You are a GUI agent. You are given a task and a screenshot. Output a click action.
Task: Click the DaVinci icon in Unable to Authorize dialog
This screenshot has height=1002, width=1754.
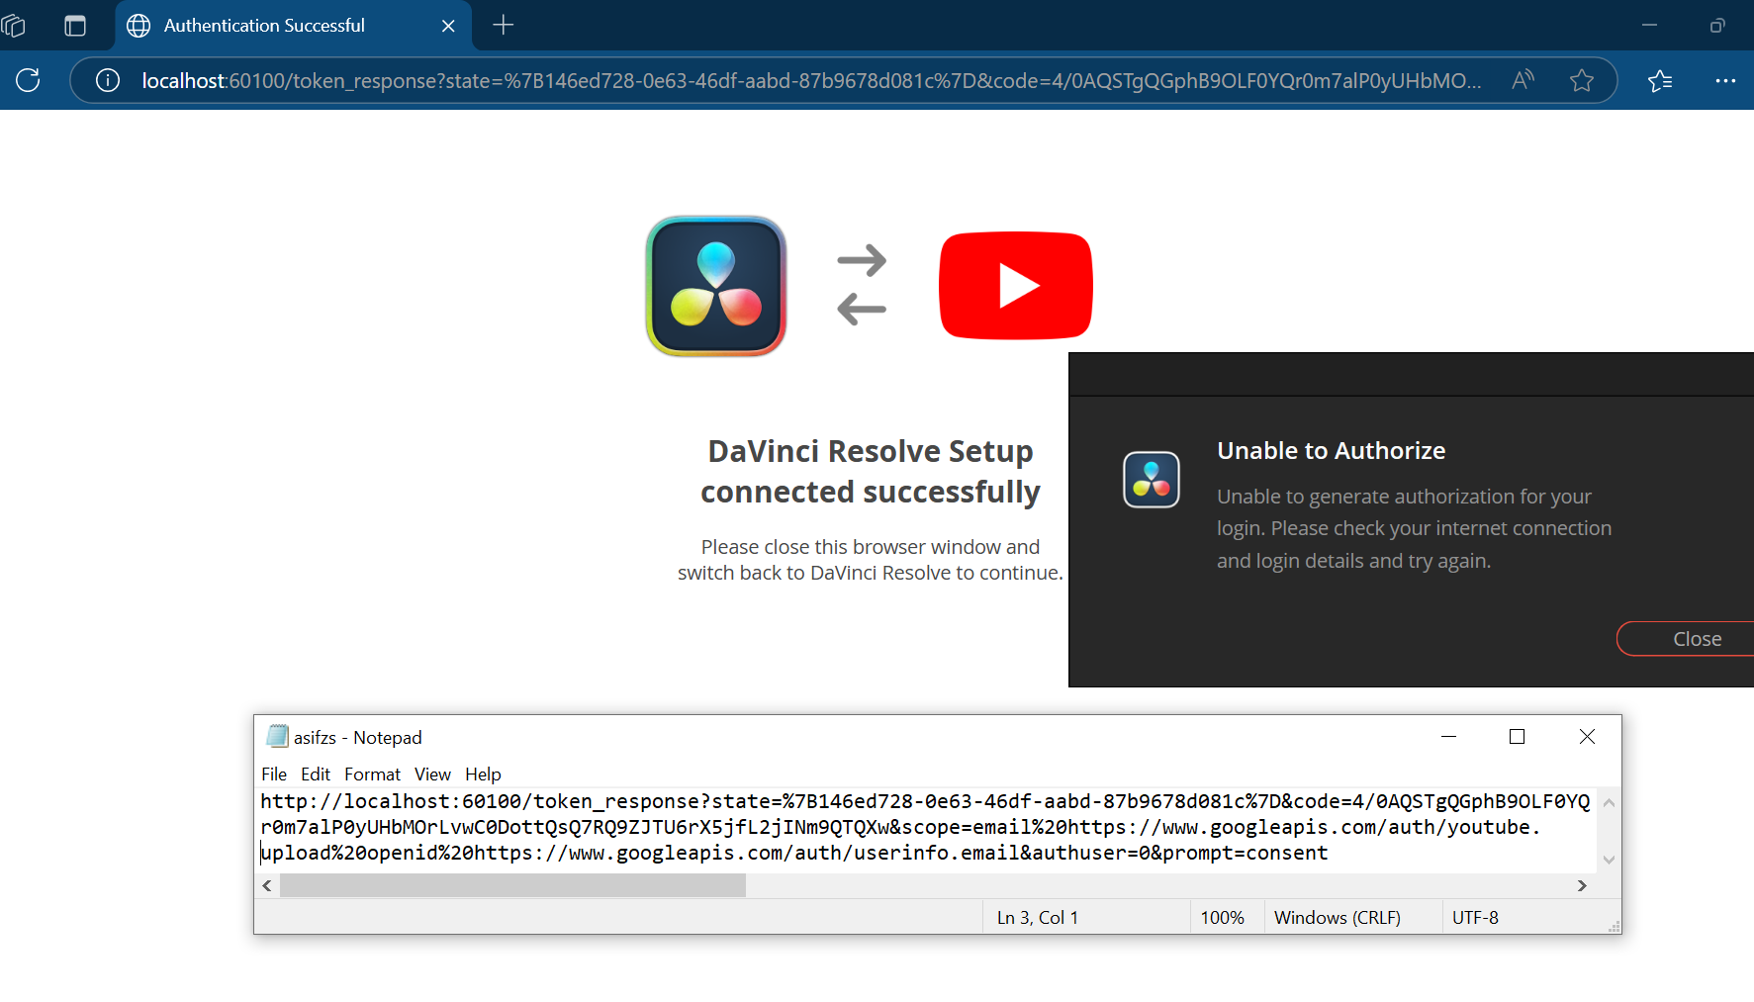[1152, 480]
